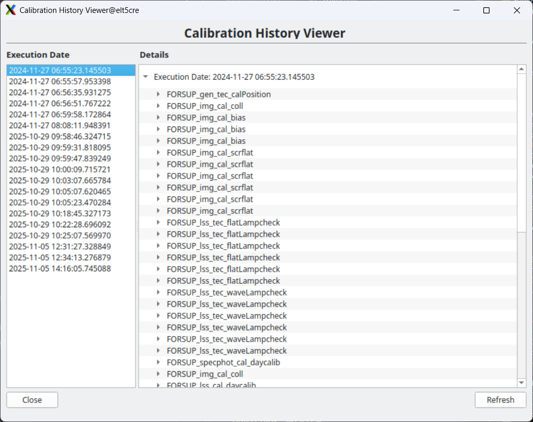Select execution 2024-11-27 06:59:58.172864

(x=71, y=114)
